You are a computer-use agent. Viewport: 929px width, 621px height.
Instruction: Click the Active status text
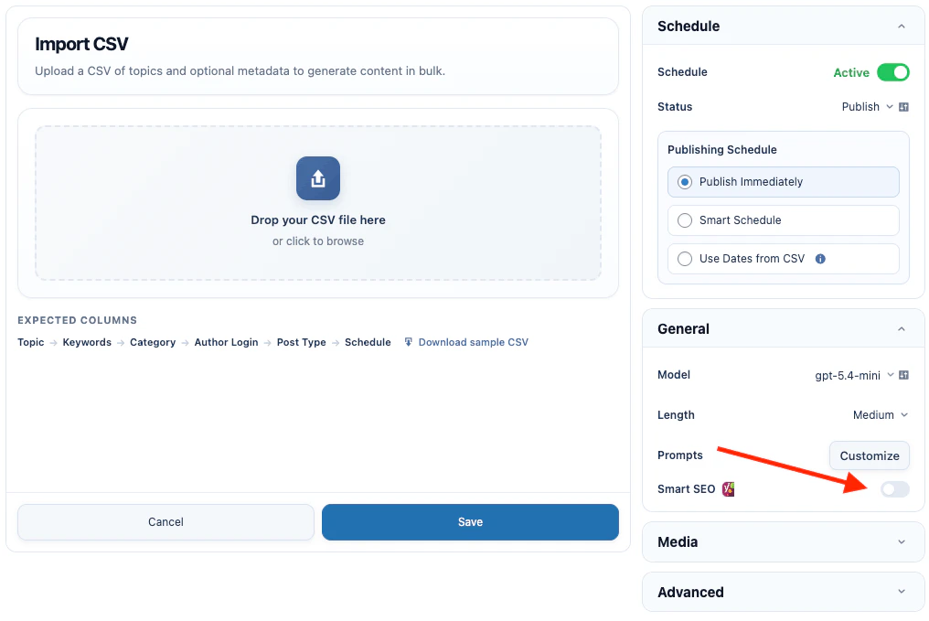pyautogui.click(x=851, y=72)
